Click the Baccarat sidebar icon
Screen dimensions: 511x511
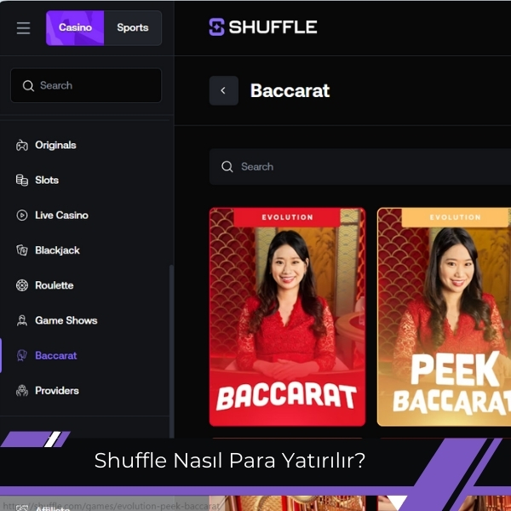pos(22,355)
